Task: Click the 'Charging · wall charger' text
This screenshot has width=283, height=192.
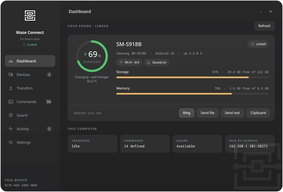Action: point(92,77)
